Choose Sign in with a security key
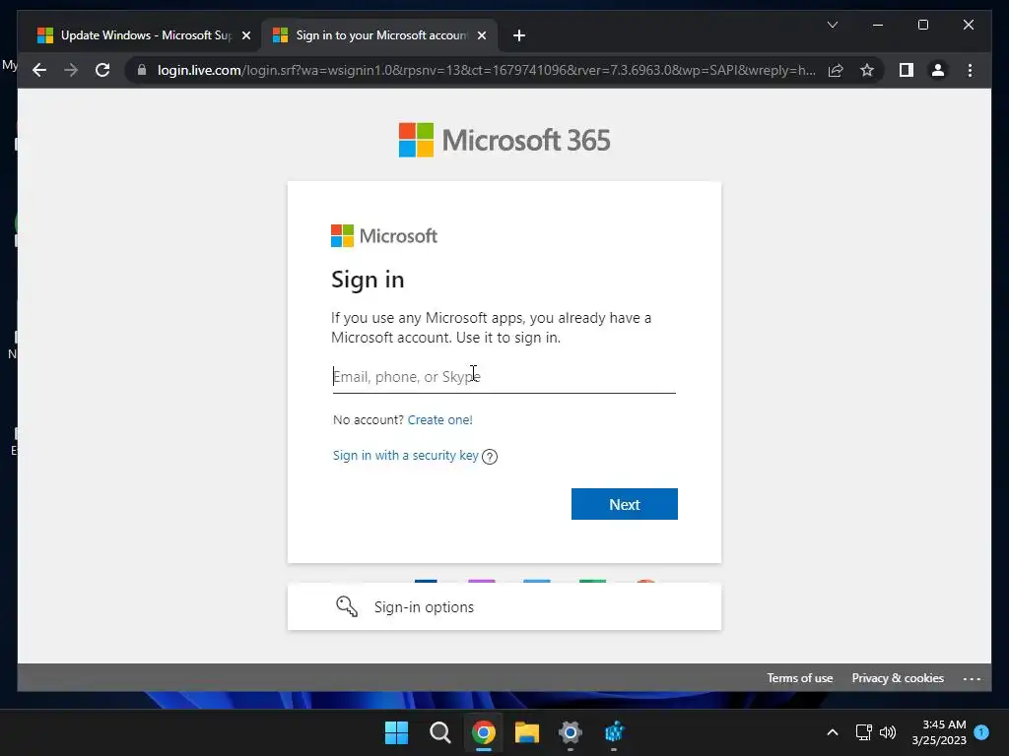Image resolution: width=1009 pixels, height=756 pixels. click(x=405, y=455)
